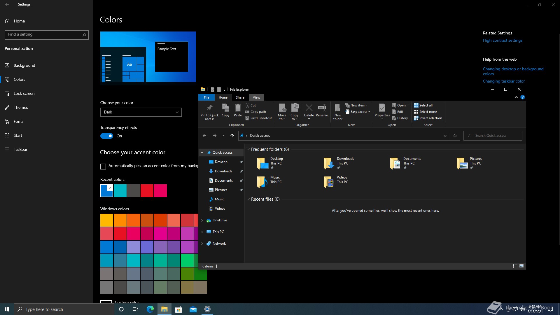Click the File Explorer back arrow
Viewport: 560px width, 315px height.
tap(204, 136)
